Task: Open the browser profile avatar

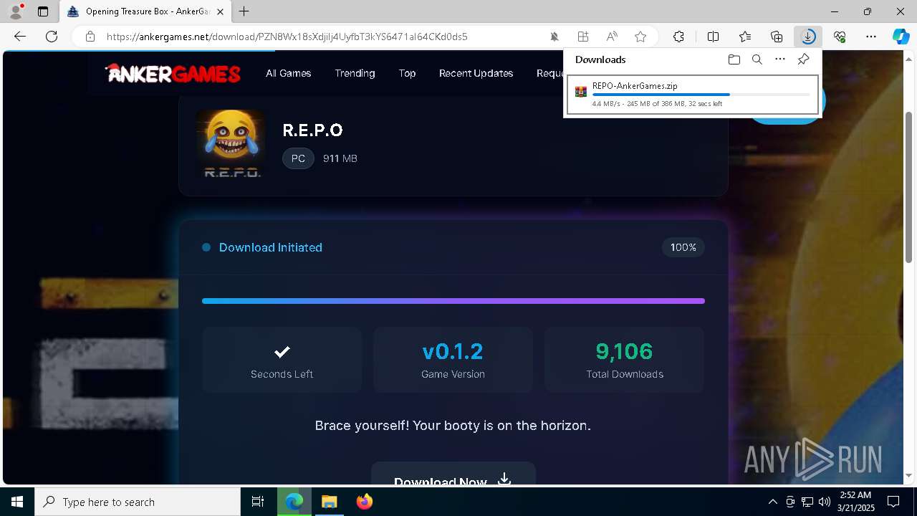Action: [x=15, y=11]
